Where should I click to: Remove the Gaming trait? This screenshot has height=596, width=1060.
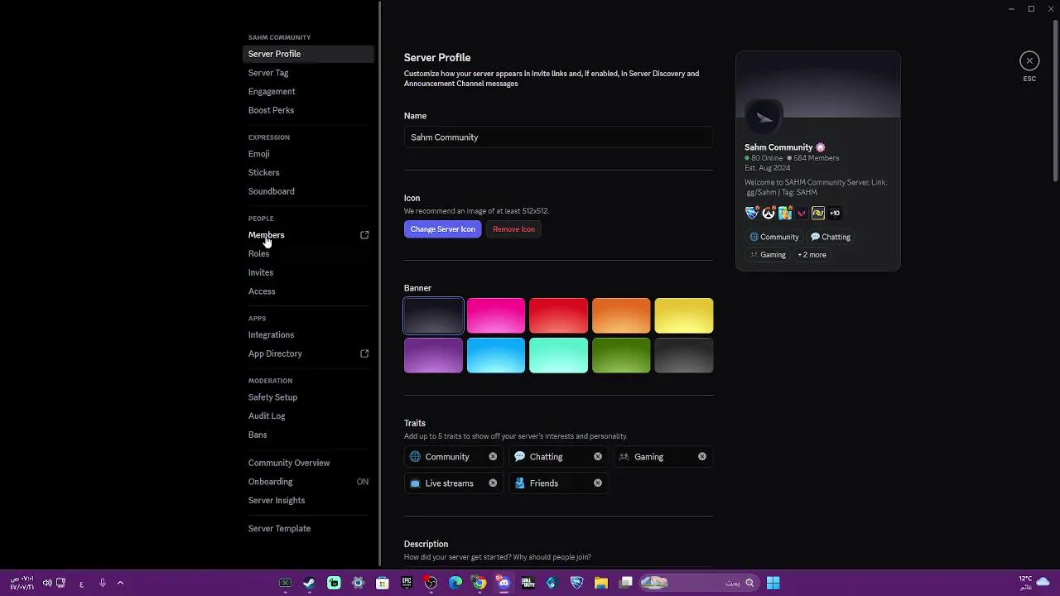(702, 457)
